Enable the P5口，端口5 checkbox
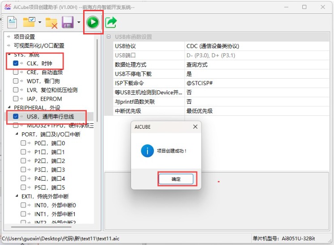Screen dimensions: 334x245 [x=23, y=187]
